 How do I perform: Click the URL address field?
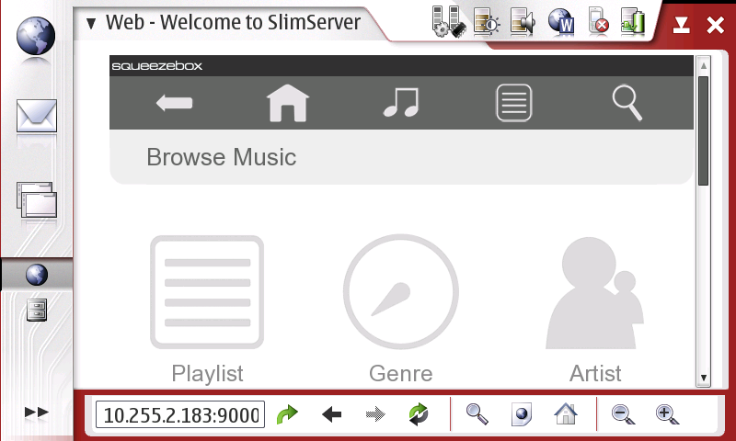click(x=180, y=414)
